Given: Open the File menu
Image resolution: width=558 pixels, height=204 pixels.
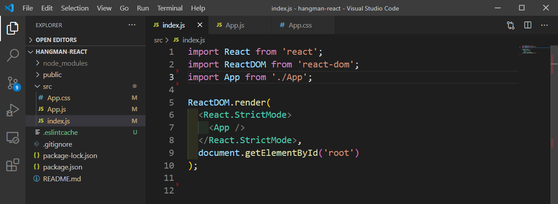Looking at the screenshot, I should [x=27, y=8].
